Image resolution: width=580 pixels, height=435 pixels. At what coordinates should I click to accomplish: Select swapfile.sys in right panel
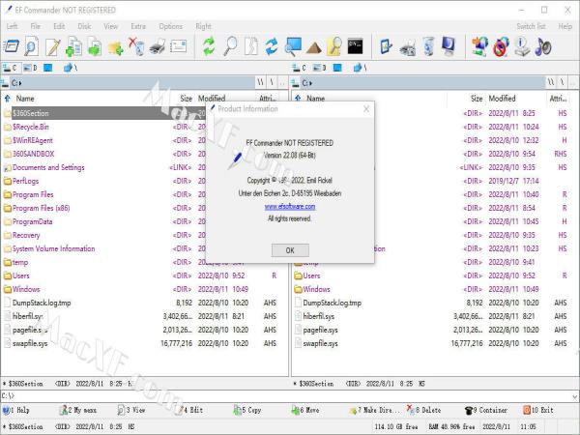pyautogui.click(x=320, y=343)
